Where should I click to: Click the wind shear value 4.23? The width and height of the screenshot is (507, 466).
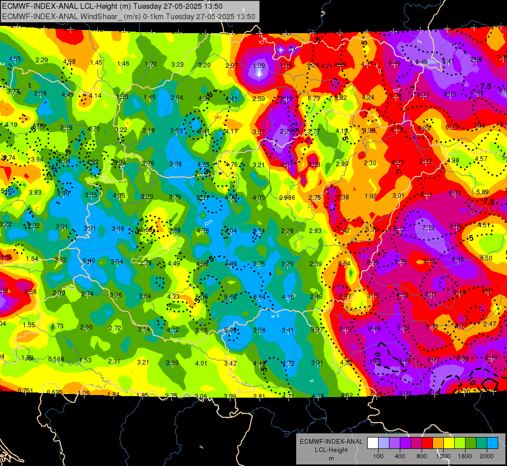[397, 163]
